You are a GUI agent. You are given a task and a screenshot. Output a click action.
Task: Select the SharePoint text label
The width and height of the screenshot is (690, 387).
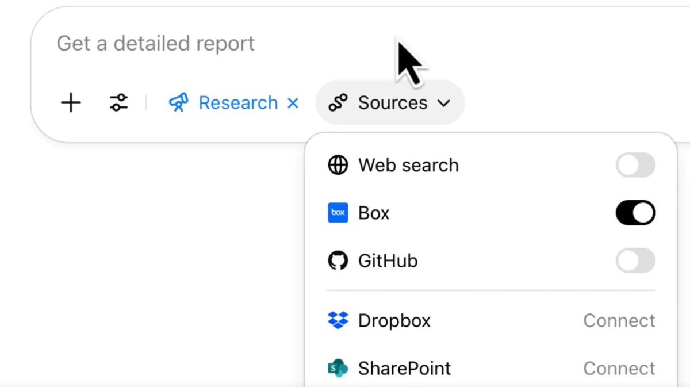click(x=404, y=368)
